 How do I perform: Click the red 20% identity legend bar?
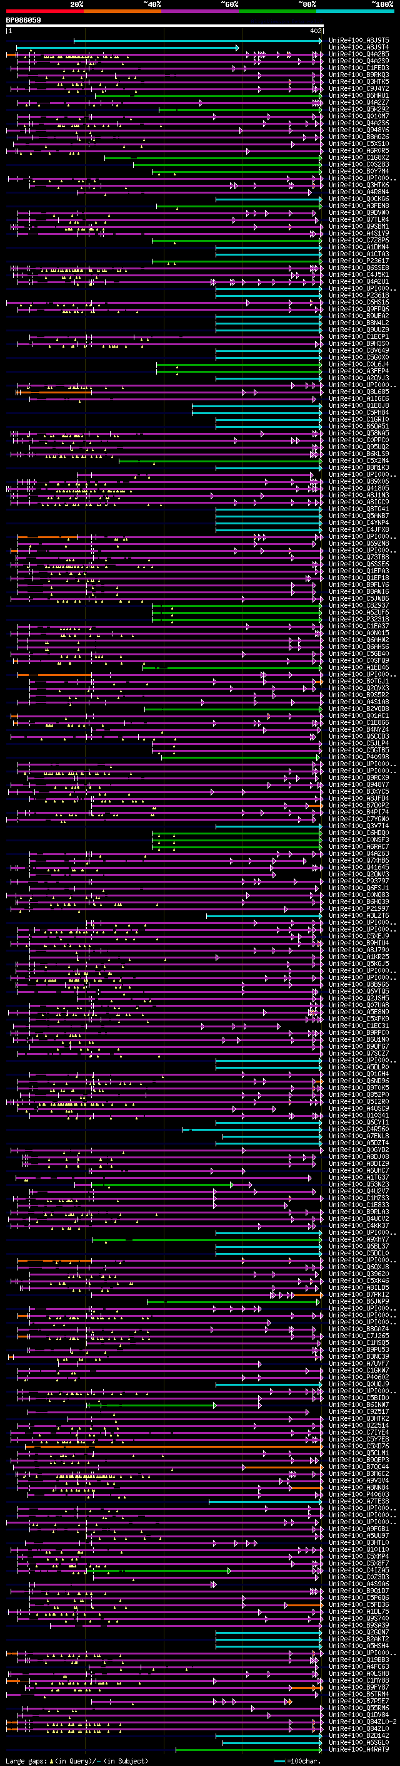click(x=44, y=11)
